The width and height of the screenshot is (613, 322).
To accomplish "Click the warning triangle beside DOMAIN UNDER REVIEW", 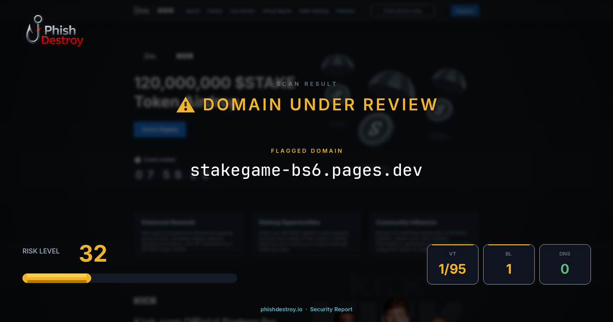I will coord(185,104).
